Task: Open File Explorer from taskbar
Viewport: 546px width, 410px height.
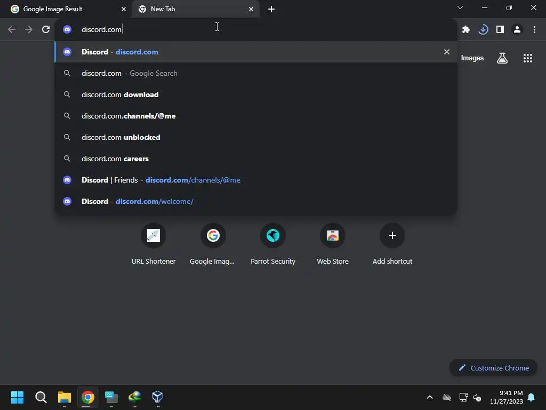Action: tap(64, 397)
